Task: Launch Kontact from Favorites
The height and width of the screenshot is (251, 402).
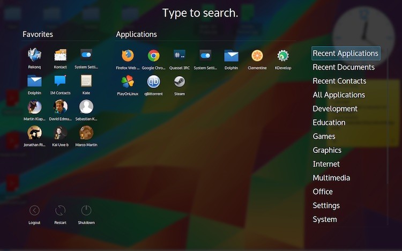Action: click(60, 58)
